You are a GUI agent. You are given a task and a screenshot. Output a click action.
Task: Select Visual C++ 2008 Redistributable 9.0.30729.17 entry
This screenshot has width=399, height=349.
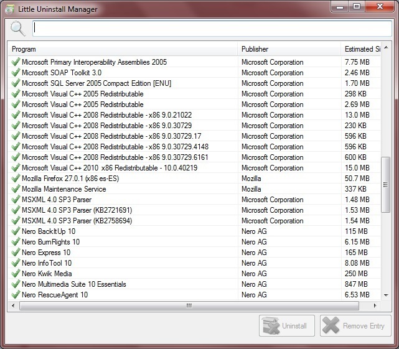tap(195, 136)
